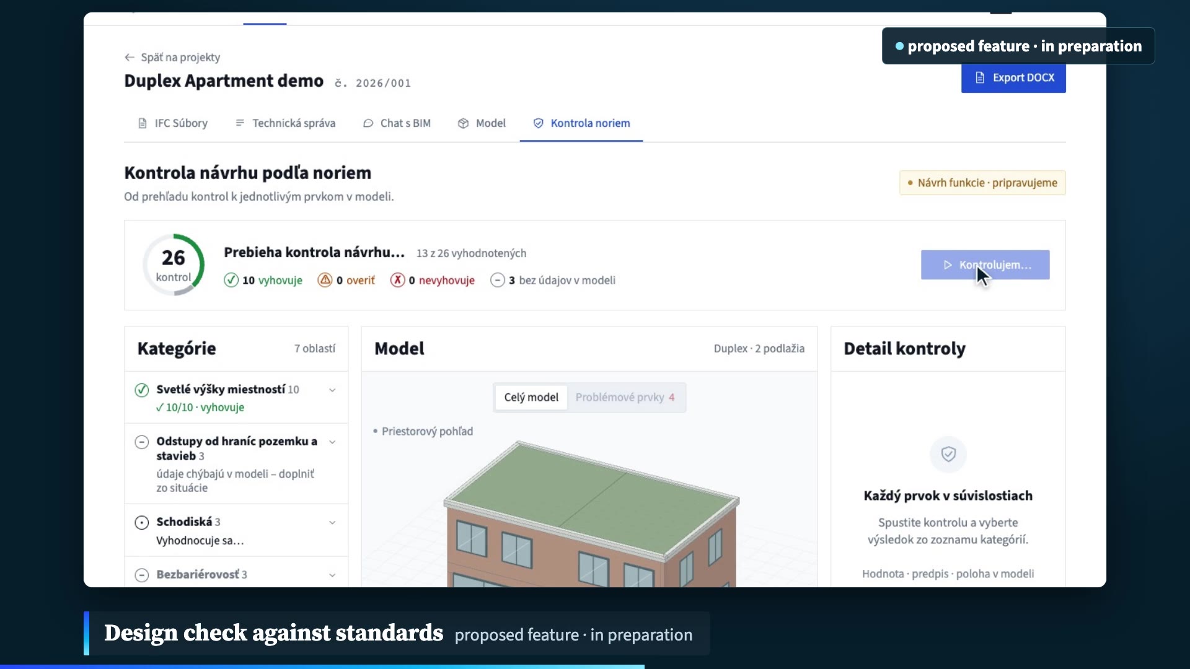The width and height of the screenshot is (1190, 669).
Task: Click the 26 kontrol progress ring
Action: pyautogui.click(x=174, y=265)
